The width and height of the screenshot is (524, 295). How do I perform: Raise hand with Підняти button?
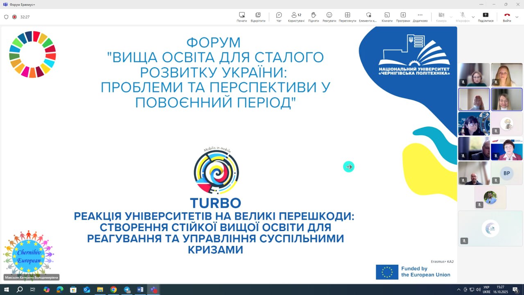tap(314, 16)
